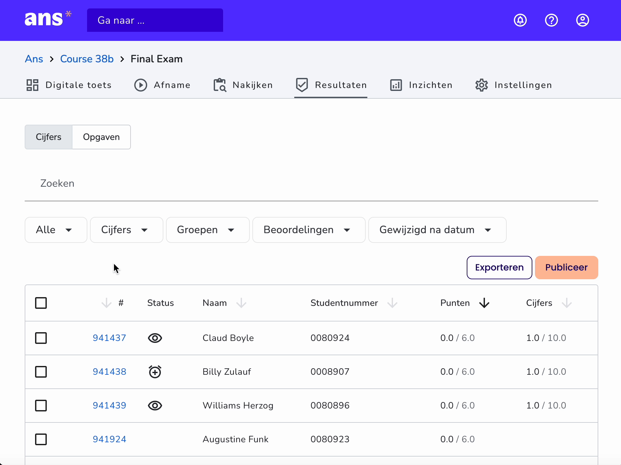This screenshot has height=465, width=621.
Task: Click the Status column header
Action: tap(161, 303)
